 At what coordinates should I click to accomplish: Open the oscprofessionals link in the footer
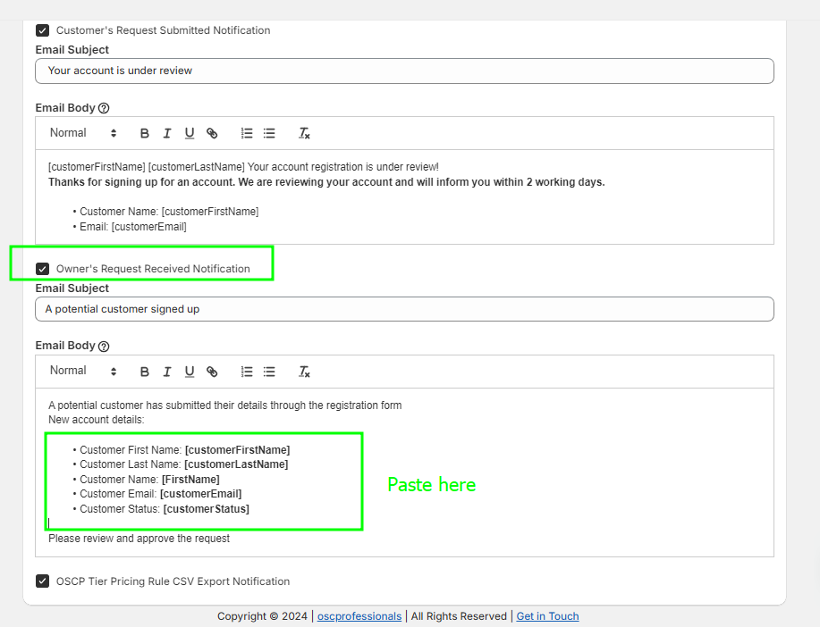click(359, 615)
